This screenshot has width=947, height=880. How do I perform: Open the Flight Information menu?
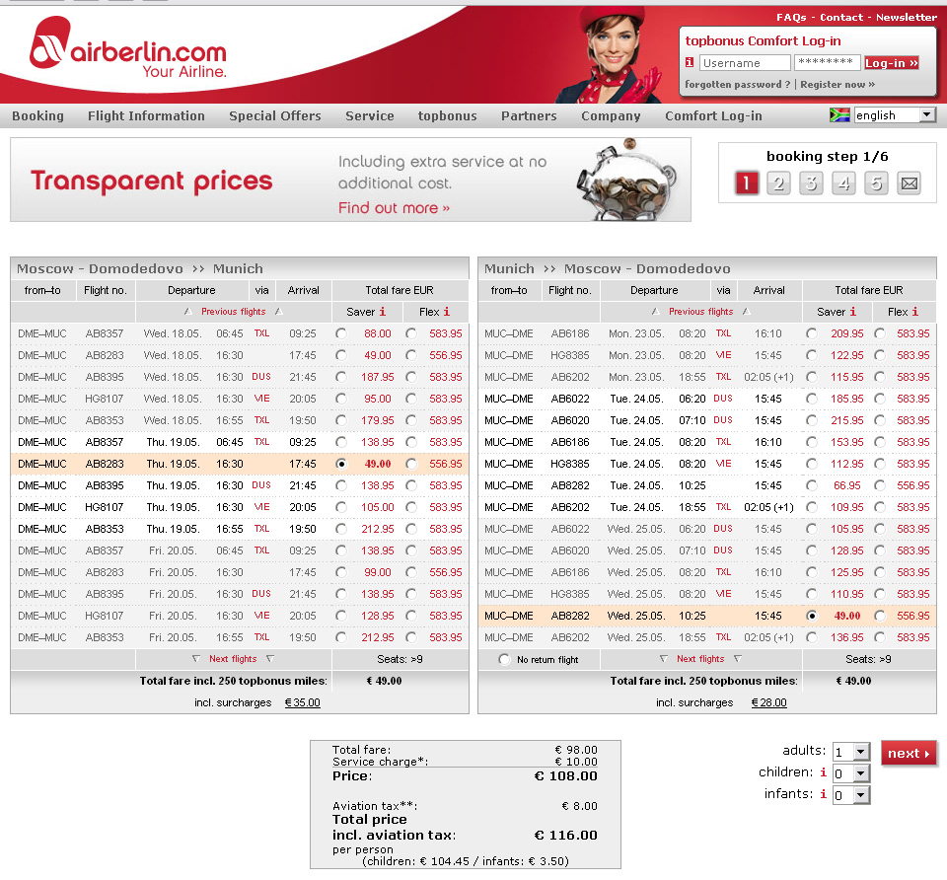point(146,115)
